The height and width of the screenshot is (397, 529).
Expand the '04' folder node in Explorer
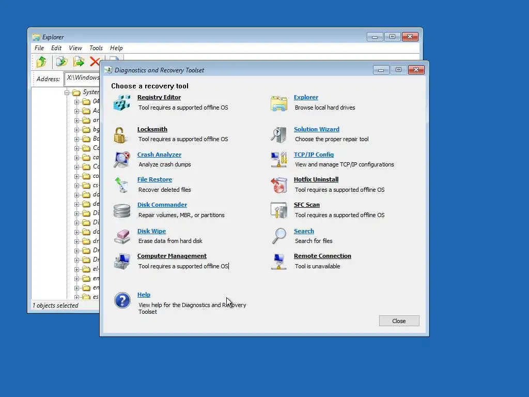click(76, 102)
